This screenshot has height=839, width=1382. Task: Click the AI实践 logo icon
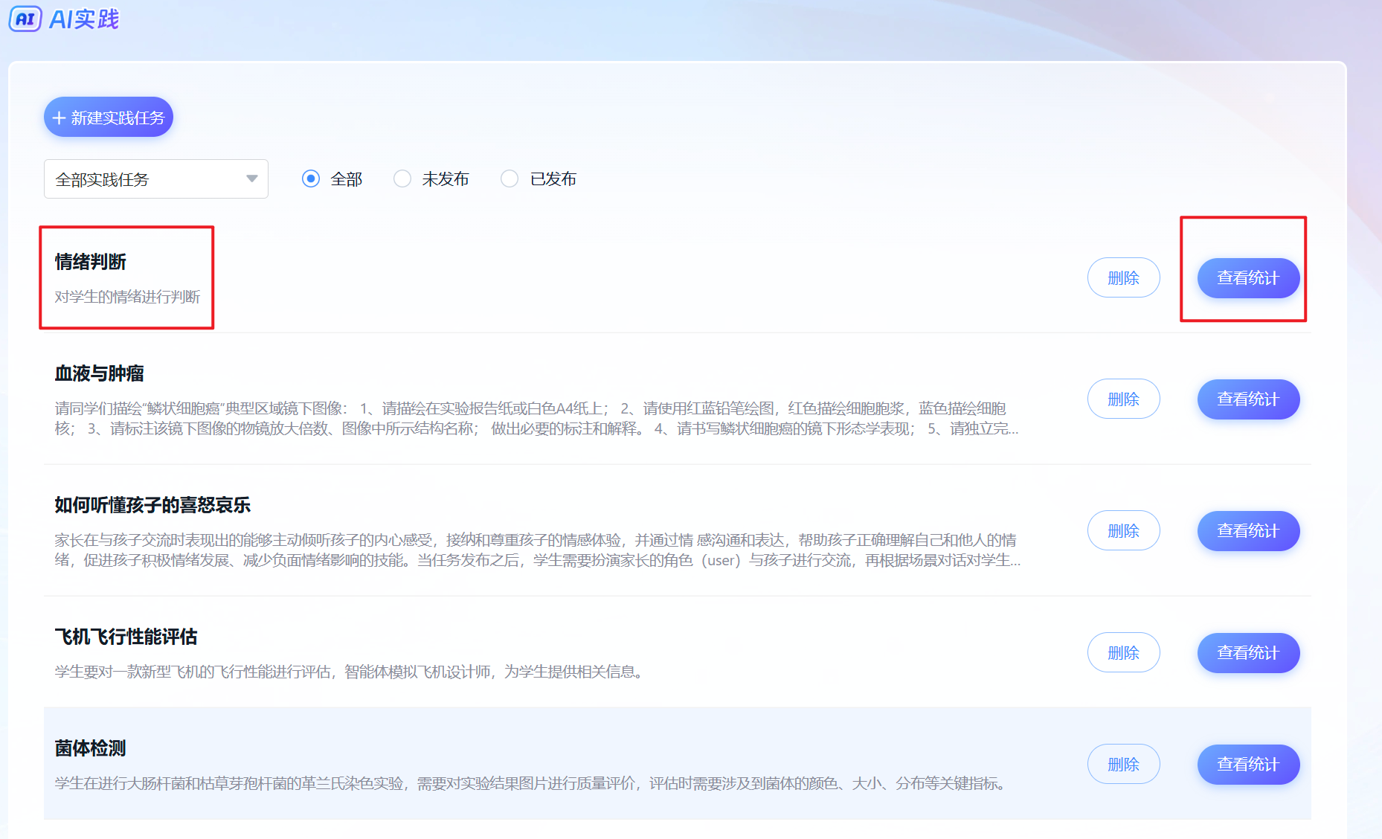pyautogui.click(x=25, y=19)
